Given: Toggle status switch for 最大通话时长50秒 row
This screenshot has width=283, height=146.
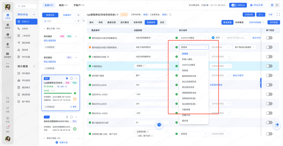Looking at the screenshot, I should 269,122.
